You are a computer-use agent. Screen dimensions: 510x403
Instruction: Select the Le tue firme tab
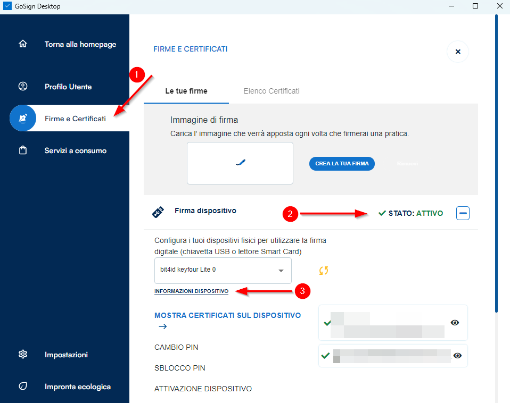click(x=186, y=91)
